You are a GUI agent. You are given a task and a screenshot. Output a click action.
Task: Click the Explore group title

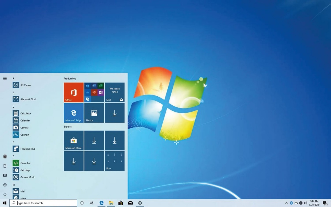(68, 127)
